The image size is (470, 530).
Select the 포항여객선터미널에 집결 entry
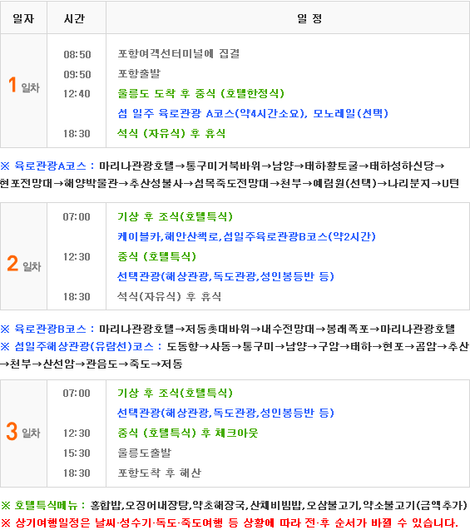pyautogui.click(x=179, y=53)
